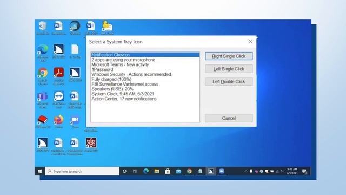The image size is (346, 195).
Task: Switch to Chrome in the taskbar
Action: 189,171
